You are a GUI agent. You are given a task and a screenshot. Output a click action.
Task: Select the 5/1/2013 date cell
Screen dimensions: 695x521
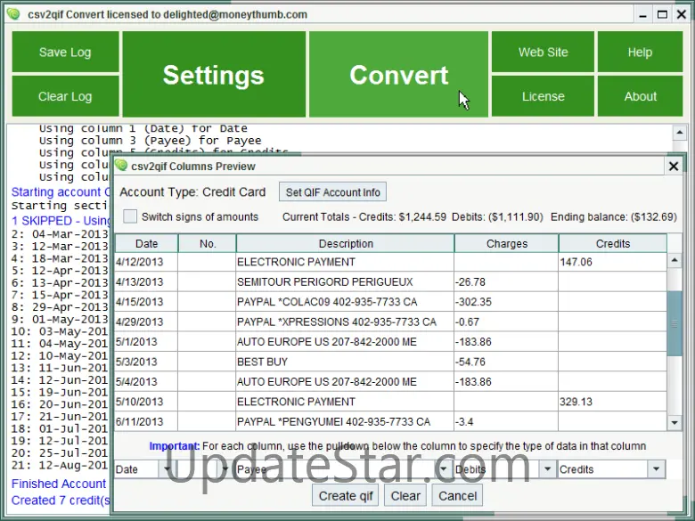146,342
